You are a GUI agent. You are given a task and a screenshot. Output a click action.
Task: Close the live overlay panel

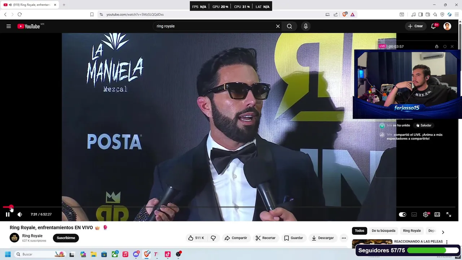click(x=452, y=47)
